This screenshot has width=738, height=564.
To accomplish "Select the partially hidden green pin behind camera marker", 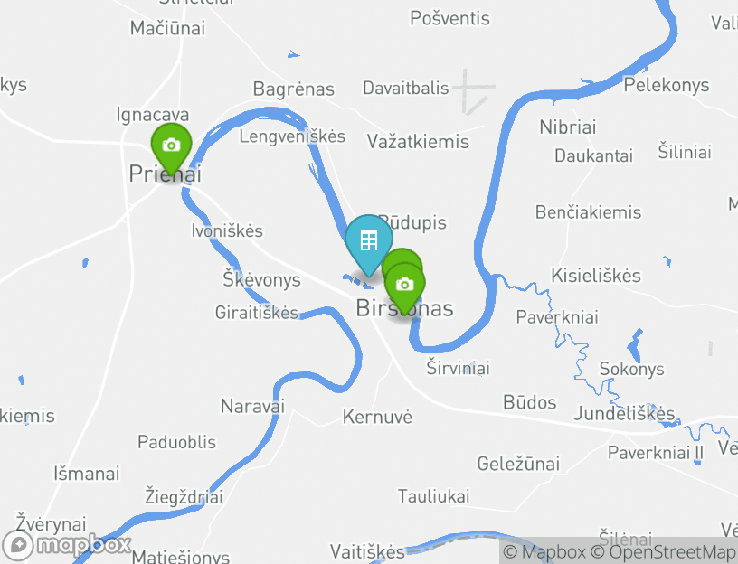I will point(402,258).
